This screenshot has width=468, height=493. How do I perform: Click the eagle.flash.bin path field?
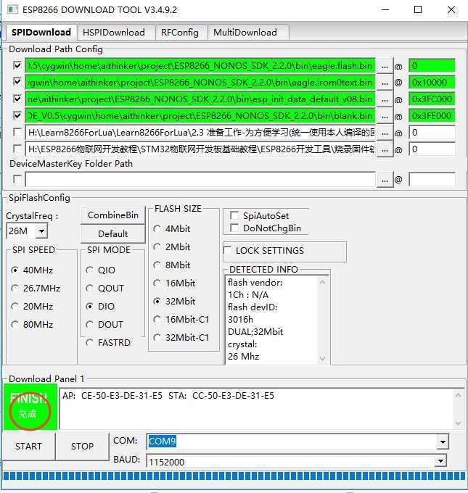pos(200,66)
